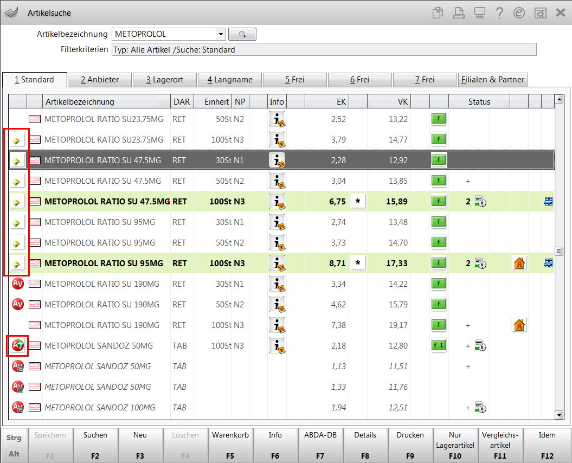
Task: Click clock status icon in SU 47.5MG 100St row
Action: pyautogui.click(x=480, y=201)
